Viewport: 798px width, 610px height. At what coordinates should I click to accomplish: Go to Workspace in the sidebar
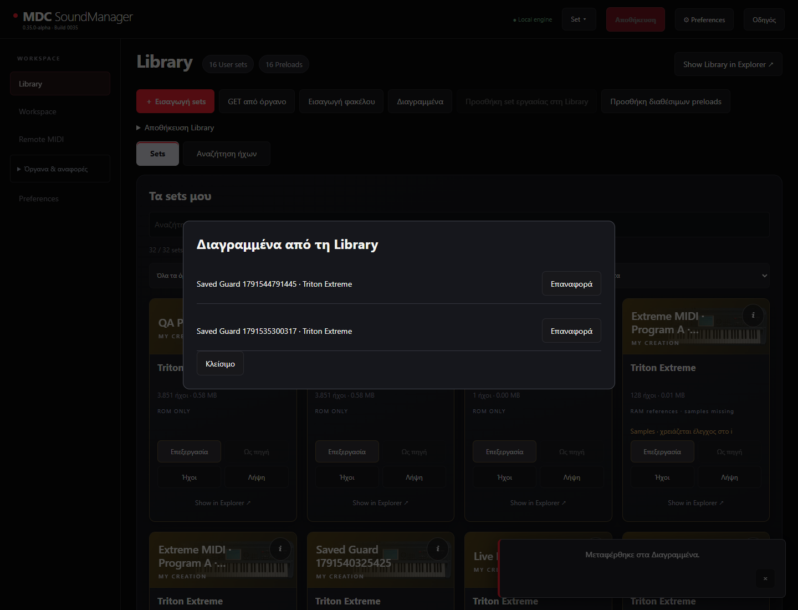pyautogui.click(x=60, y=111)
